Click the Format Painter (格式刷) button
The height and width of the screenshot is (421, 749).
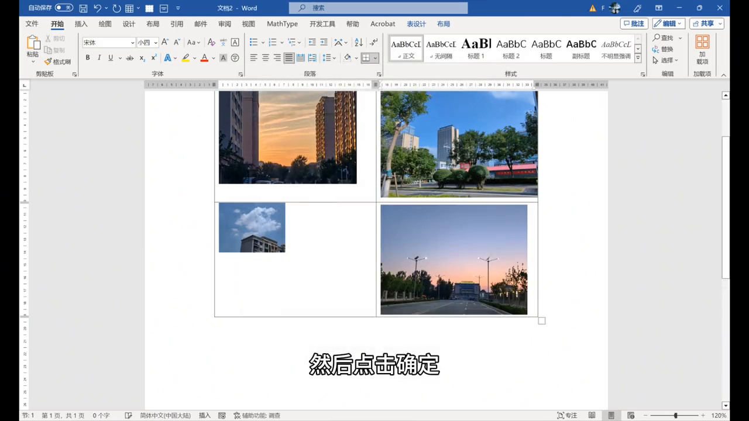coord(57,62)
